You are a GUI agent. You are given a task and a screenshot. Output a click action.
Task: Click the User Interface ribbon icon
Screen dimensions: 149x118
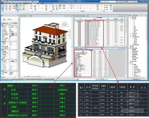[x=111, y=7]
